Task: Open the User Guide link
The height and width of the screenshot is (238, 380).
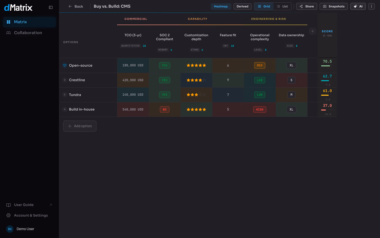Action: coord(29,205)
